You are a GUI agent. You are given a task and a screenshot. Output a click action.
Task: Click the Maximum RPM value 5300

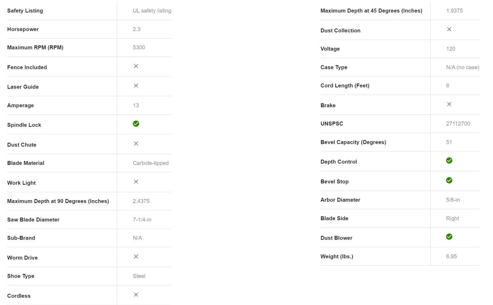pos(139,47)
